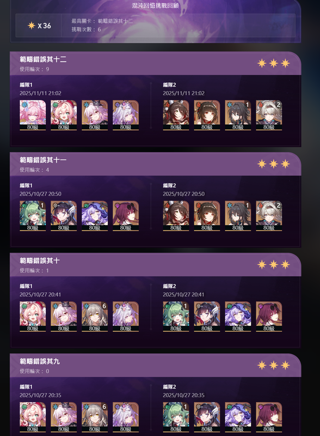
Task: Click the 編隊2 label in 範疇錯誤其十二
Action: point(169,85)
